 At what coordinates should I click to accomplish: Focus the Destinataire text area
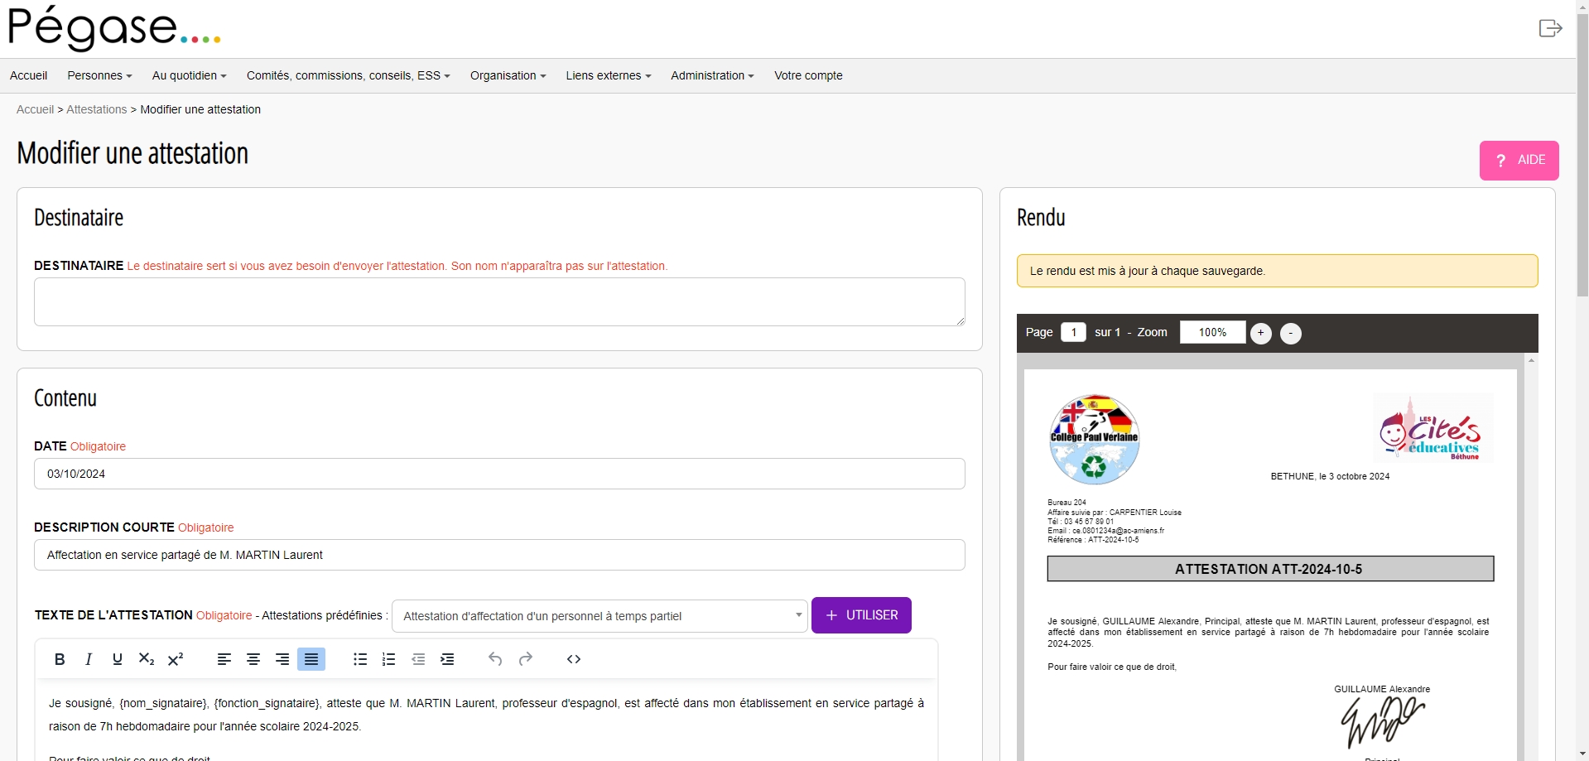click(499, 301)
